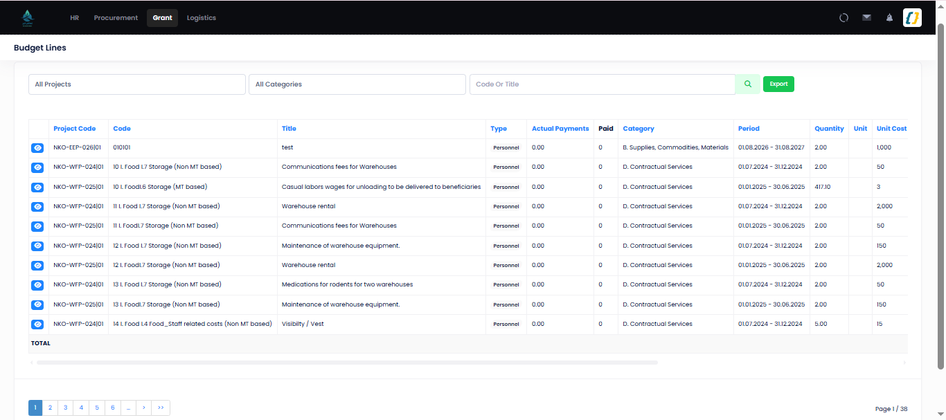View the 'test' budget line via eye icon
This screenshot has height=420, width=946.
pos(37,148)
